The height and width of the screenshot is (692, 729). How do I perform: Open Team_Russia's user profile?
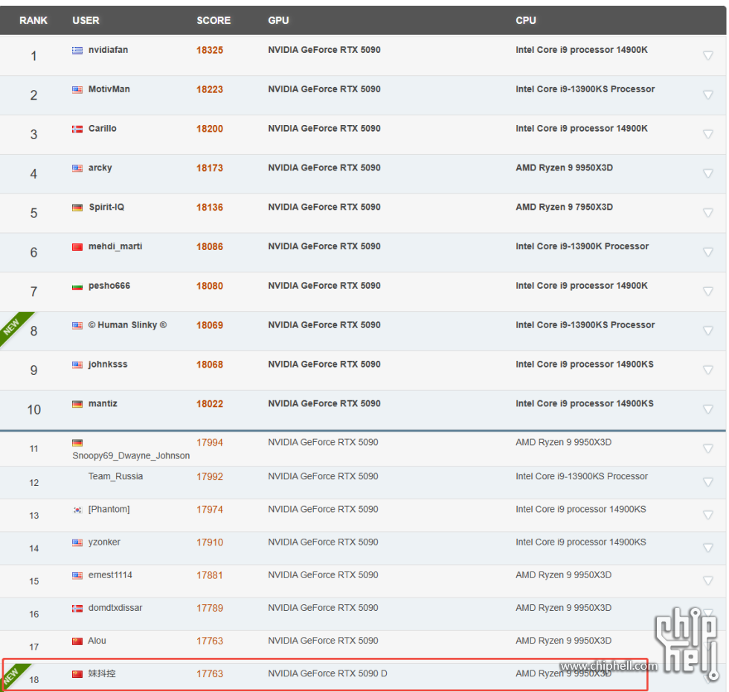(115, 476)
